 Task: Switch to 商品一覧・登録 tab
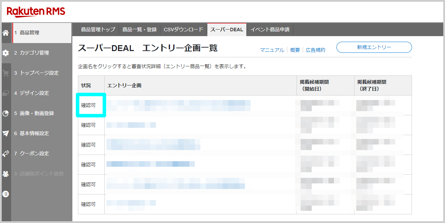[x=140, y=30]
